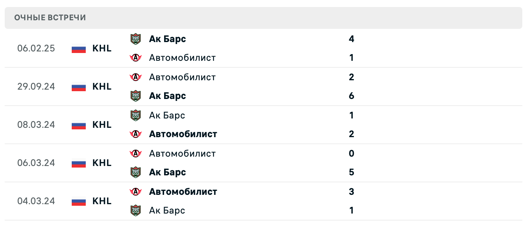Open bold Ак Барс team in 06.02.25 match
This screenshot has height=226, width=527.
point(167,39)
